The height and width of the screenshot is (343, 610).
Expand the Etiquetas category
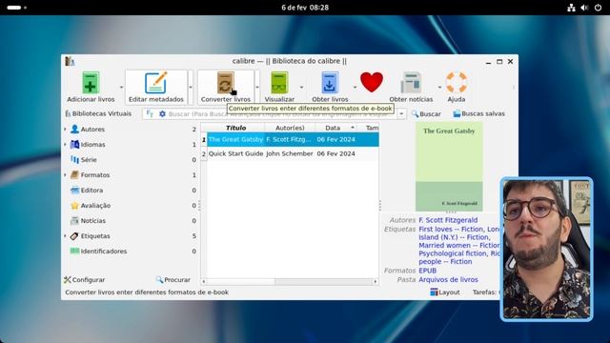(66, 235)
